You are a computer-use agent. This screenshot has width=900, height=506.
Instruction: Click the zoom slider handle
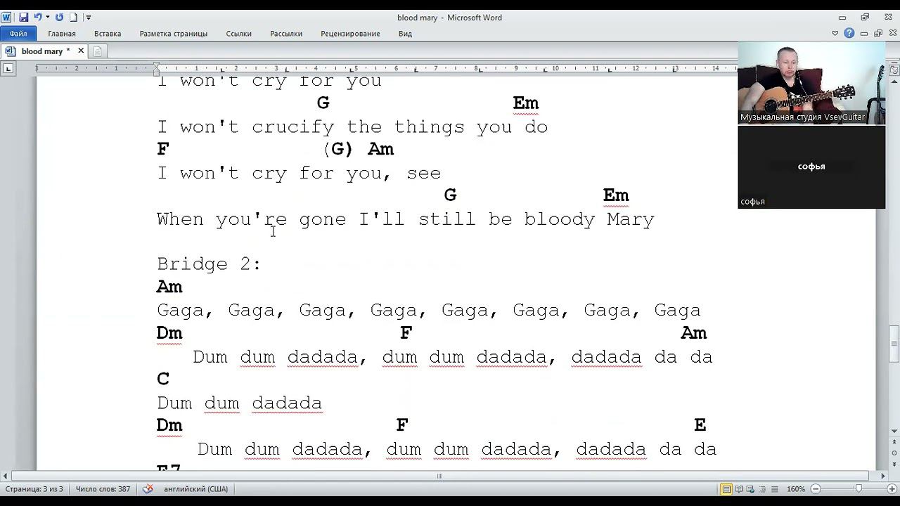(859, 488)
